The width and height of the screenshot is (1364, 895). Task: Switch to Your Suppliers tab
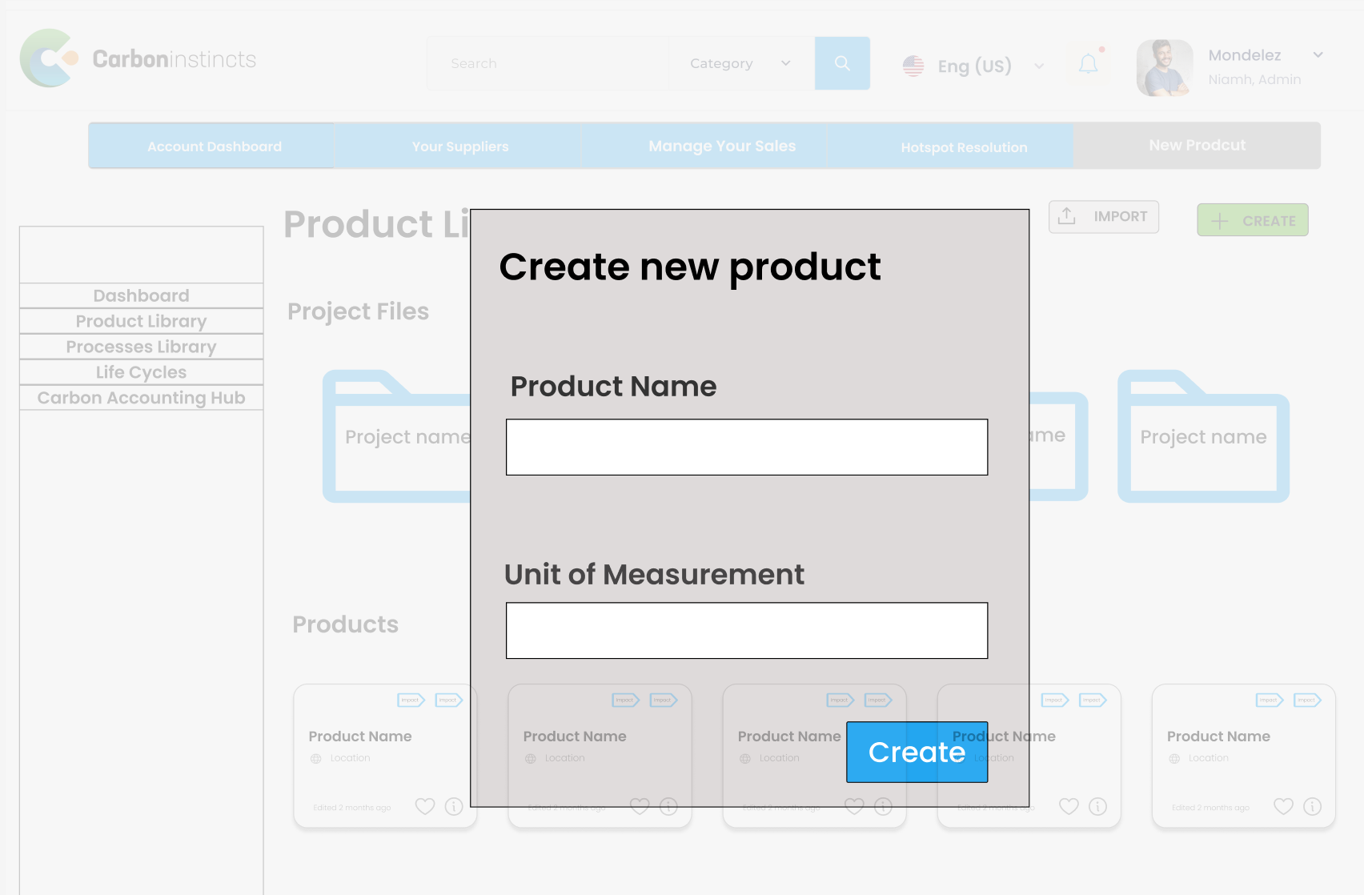[x=460, y=146]
